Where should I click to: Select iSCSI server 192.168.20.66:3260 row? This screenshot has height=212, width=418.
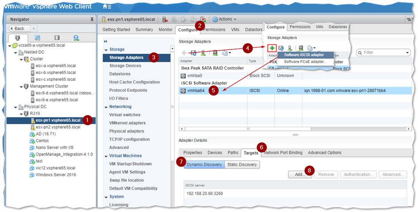[295, 193]
